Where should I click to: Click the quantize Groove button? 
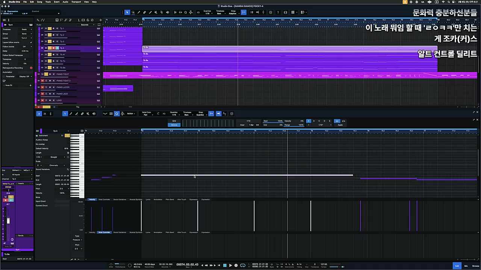(x=174, y=125)
